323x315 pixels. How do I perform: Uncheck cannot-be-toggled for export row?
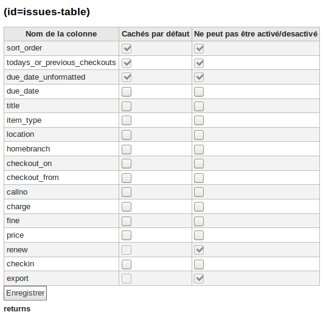pyautogui.click(x=199, y=279)
